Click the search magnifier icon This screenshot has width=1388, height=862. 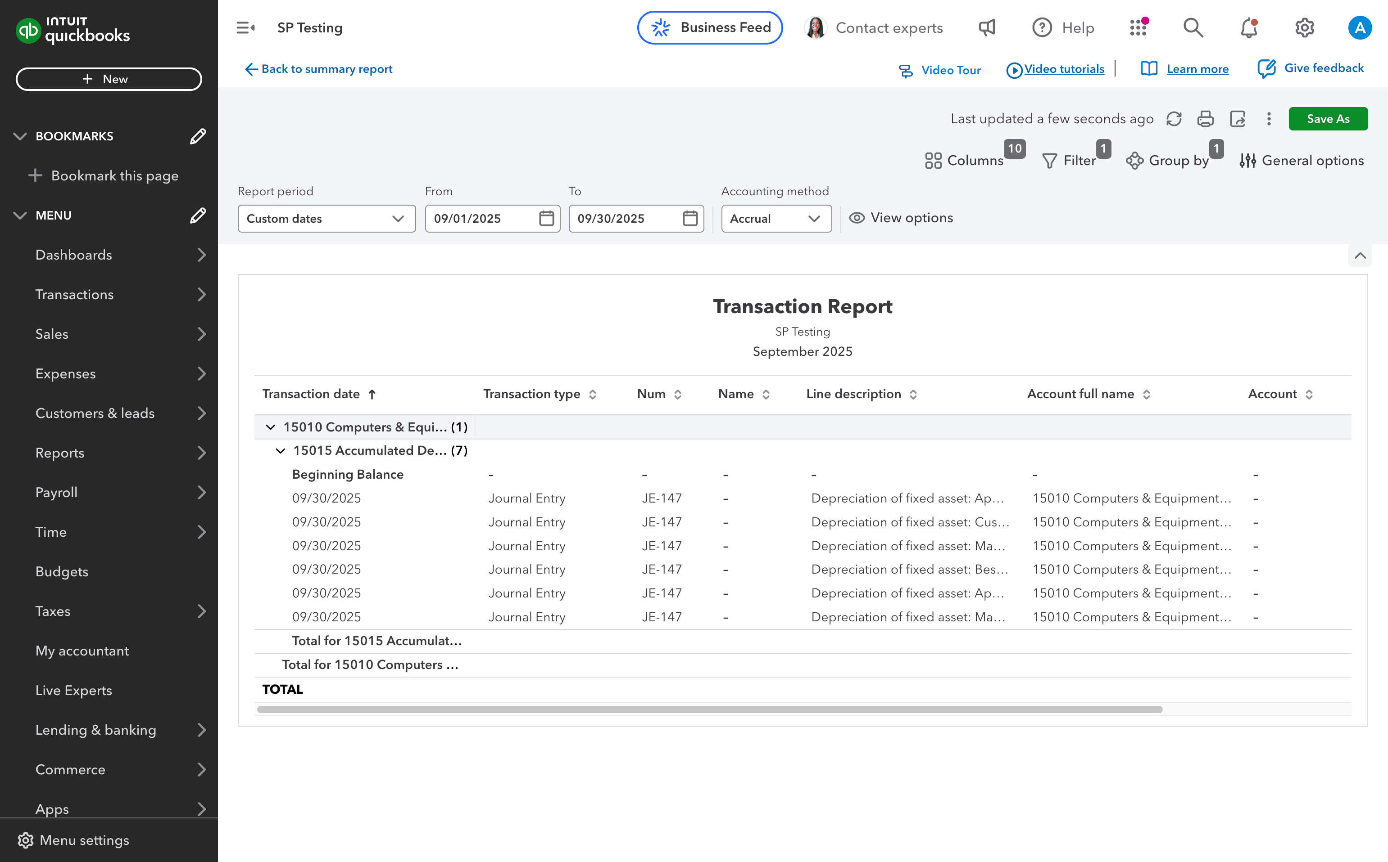click(1193, 27)
